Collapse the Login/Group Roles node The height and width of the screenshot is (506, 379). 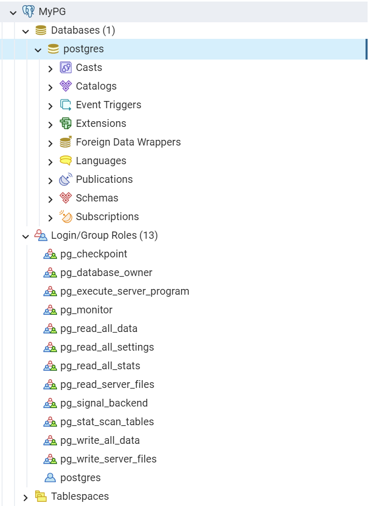25,237
